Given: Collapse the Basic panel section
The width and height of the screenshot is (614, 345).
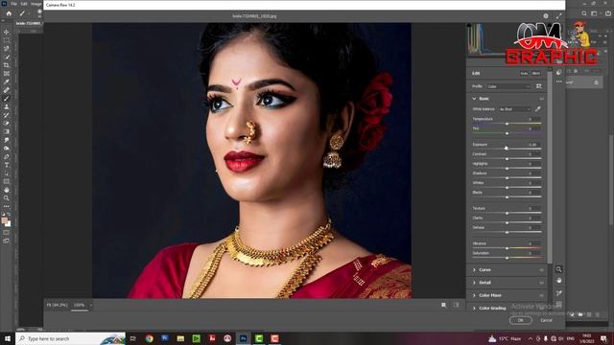Looking at the screenshot, I should [x=474, y=99].
